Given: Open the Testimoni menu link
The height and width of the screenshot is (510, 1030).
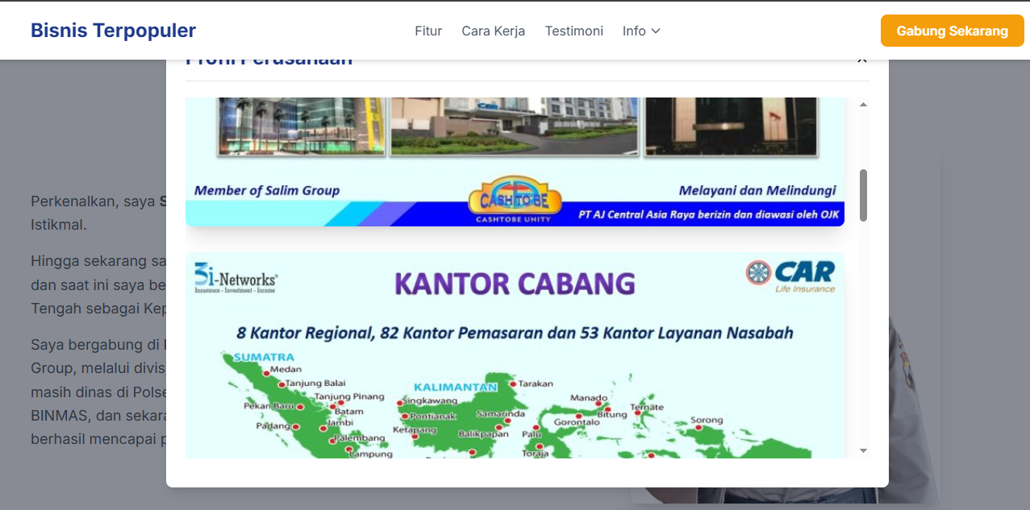Looking at the screenshot, I should [x=573, y=31].
